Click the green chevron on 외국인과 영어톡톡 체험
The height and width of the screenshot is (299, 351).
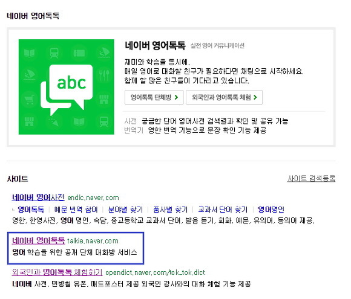(255, 97)
